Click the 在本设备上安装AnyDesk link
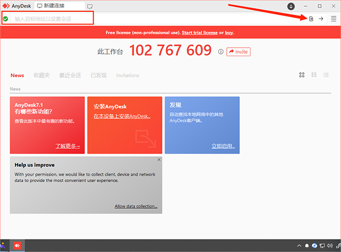 coord(122,116)
